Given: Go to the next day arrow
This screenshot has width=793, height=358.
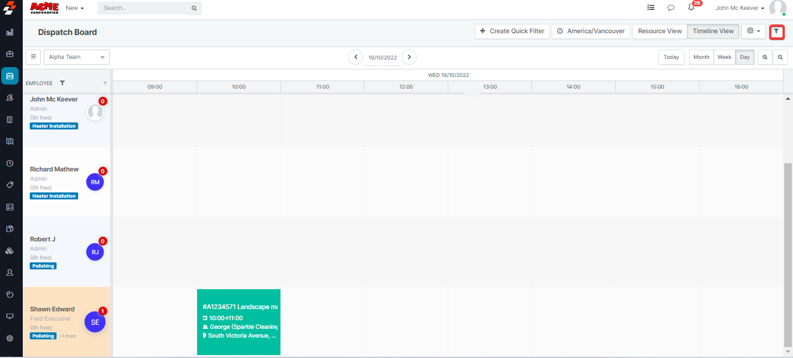Looking at the screenshot, I should [409, 57].
